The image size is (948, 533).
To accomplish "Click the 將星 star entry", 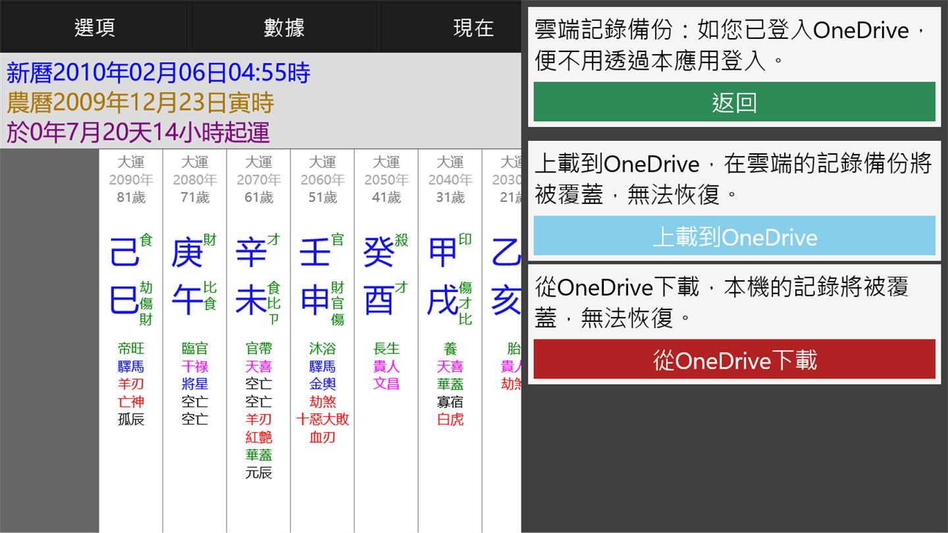I will click(x=195, y=384).
